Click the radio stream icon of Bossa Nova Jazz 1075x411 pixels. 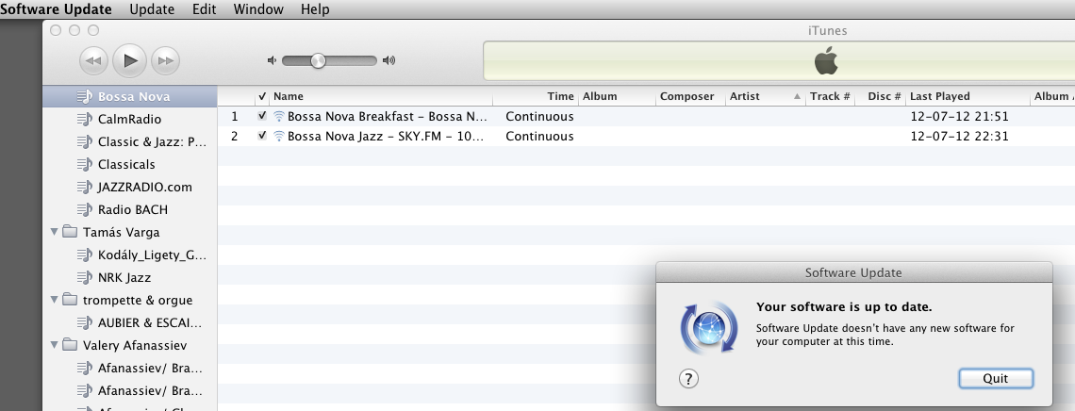coord(278,137)
